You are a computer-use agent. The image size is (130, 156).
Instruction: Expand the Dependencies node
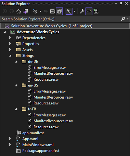tap(10, 38)
